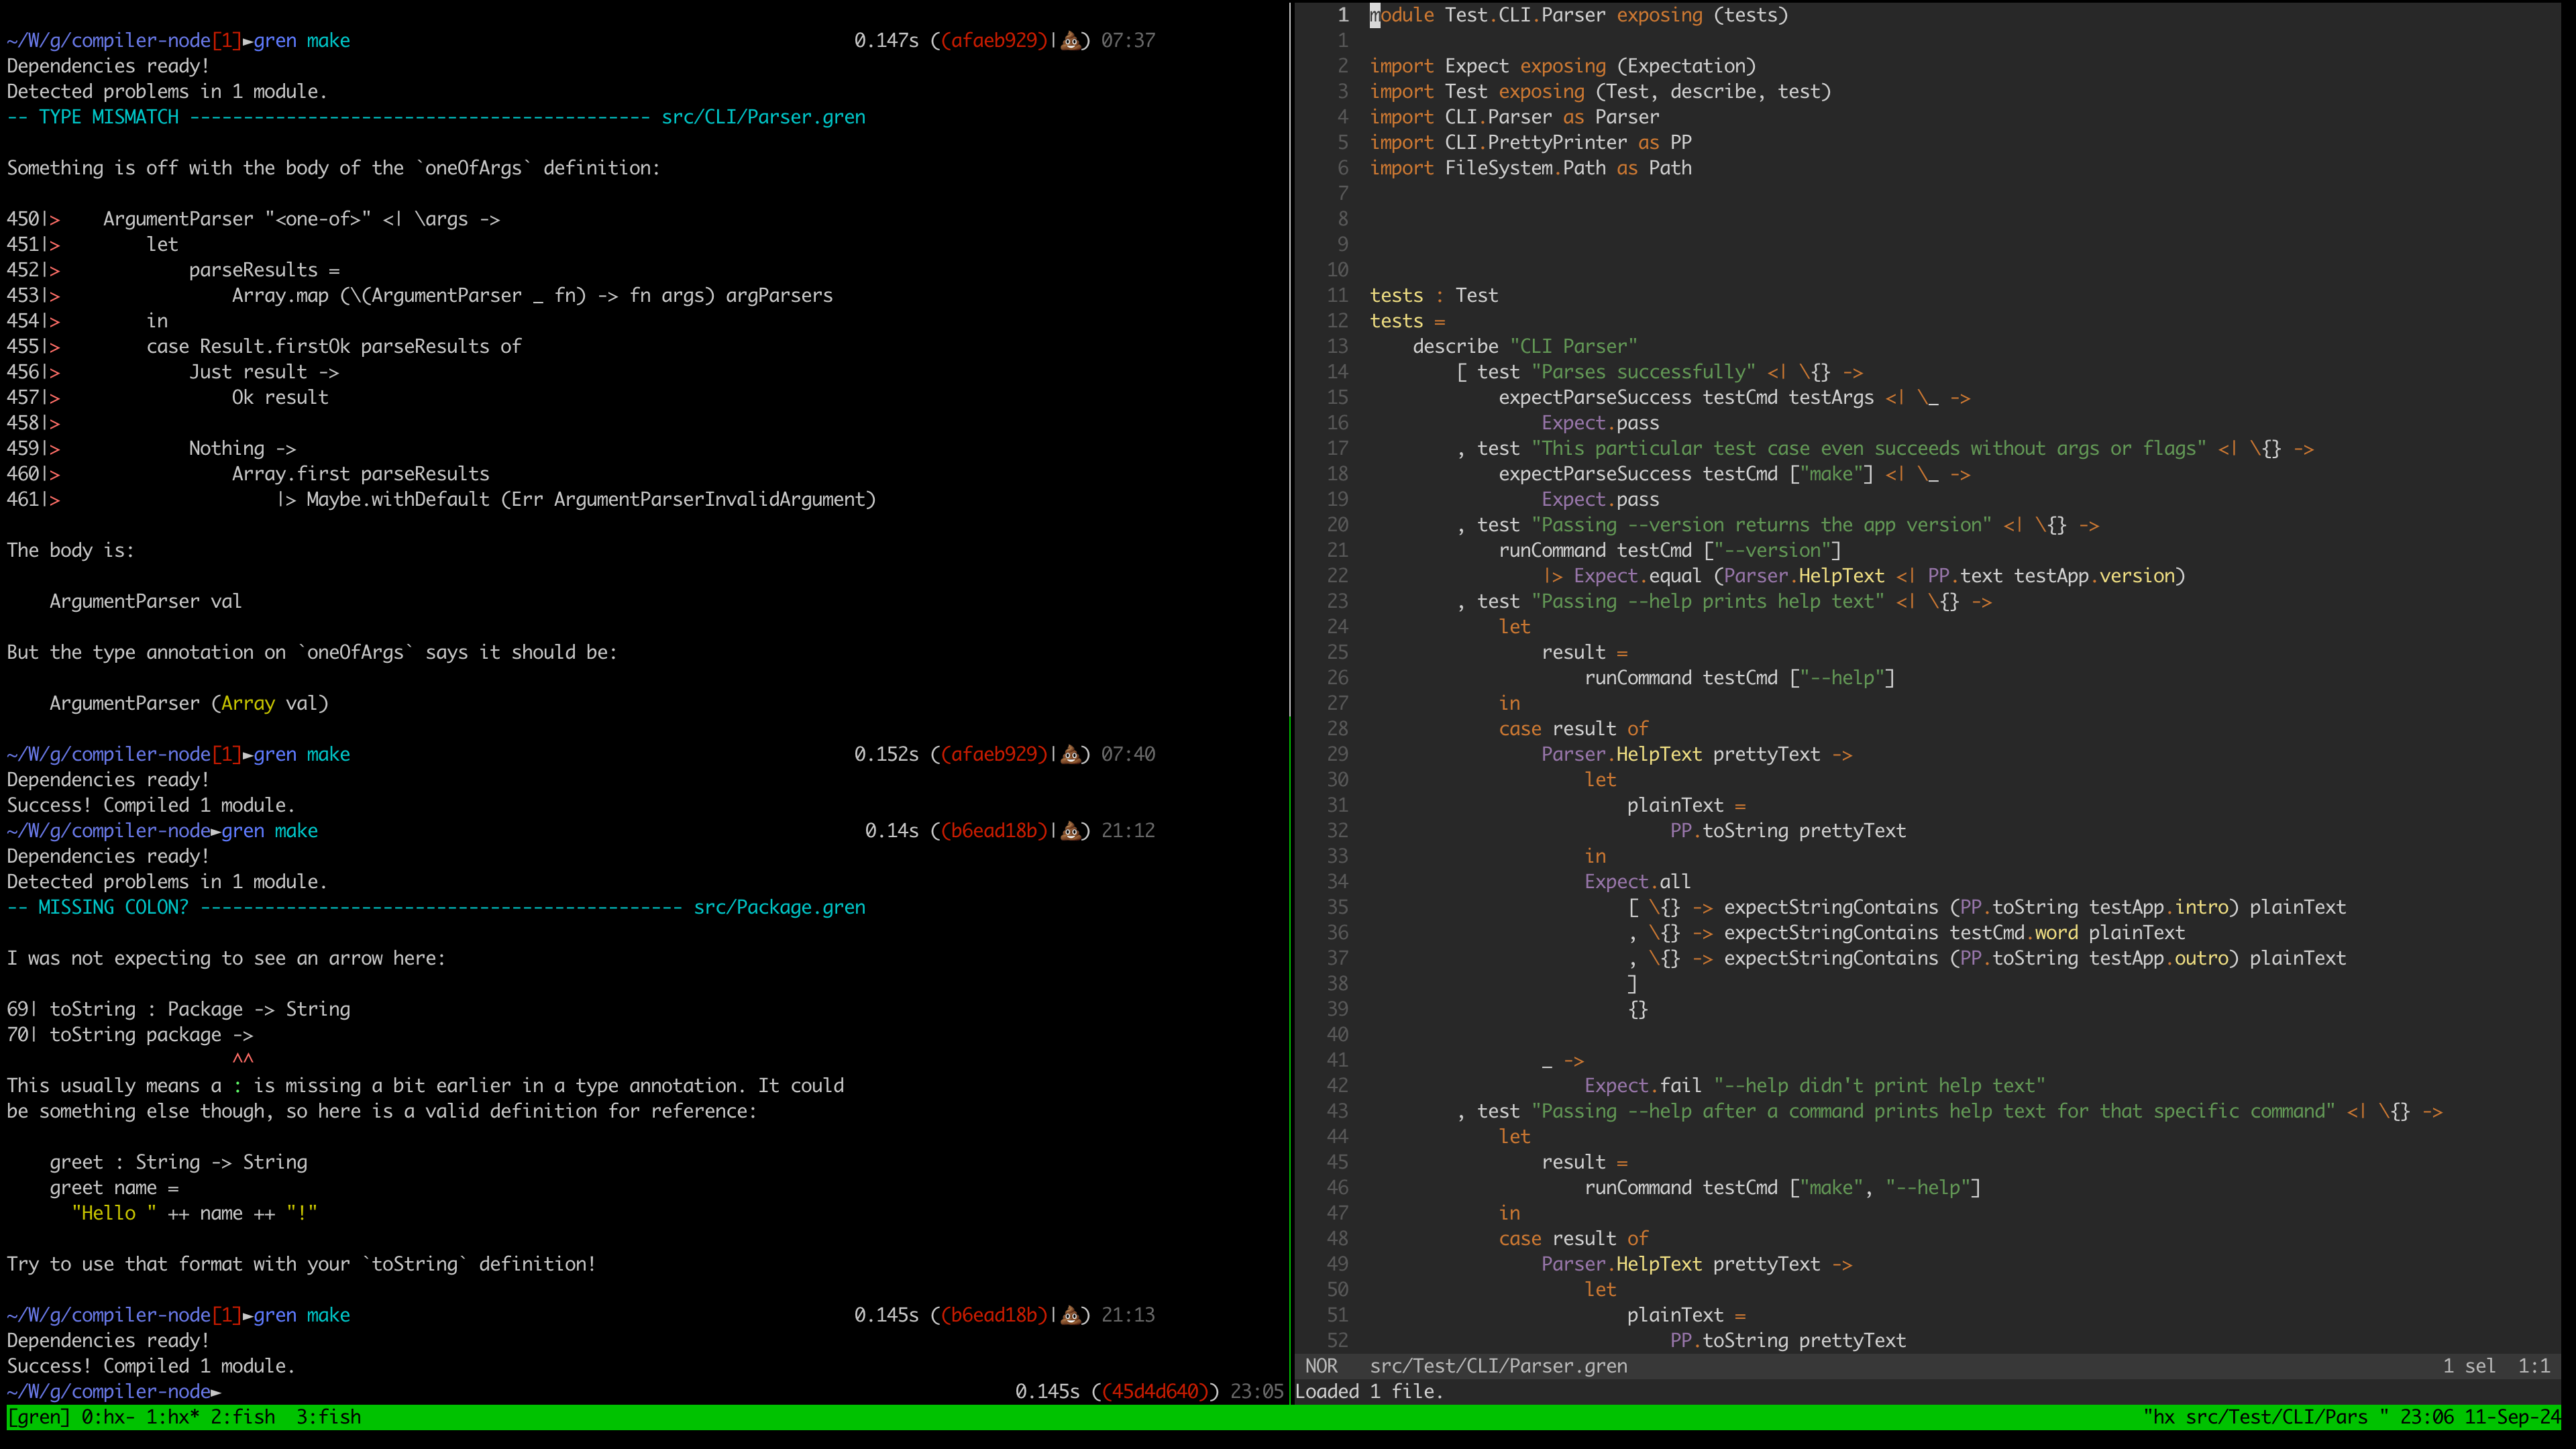Click 'case Result.firstOk parseResults of' line 455

tap(334, 346)
